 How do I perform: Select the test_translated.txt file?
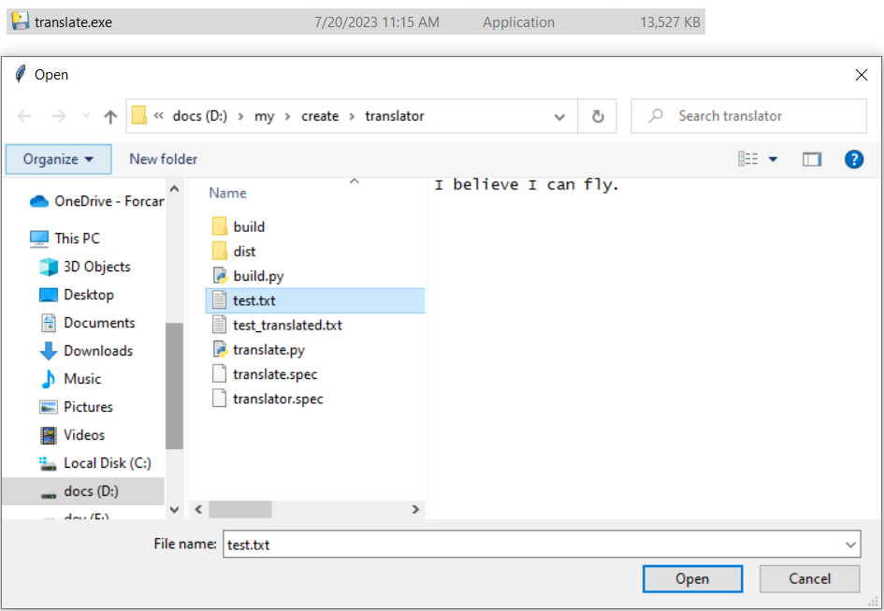click(x=287, y=326)
